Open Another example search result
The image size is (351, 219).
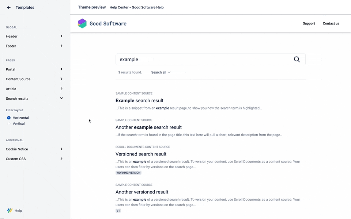pyautogui.click(x=148, y=127)
